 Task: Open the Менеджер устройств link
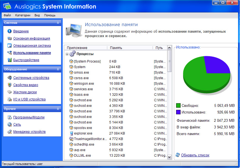pos(29,132)
